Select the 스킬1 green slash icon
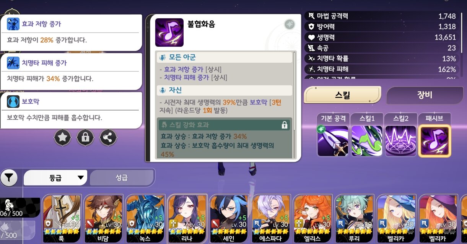Image resolution: width=467 pixels, height=244 pixels. coord(366,141)
